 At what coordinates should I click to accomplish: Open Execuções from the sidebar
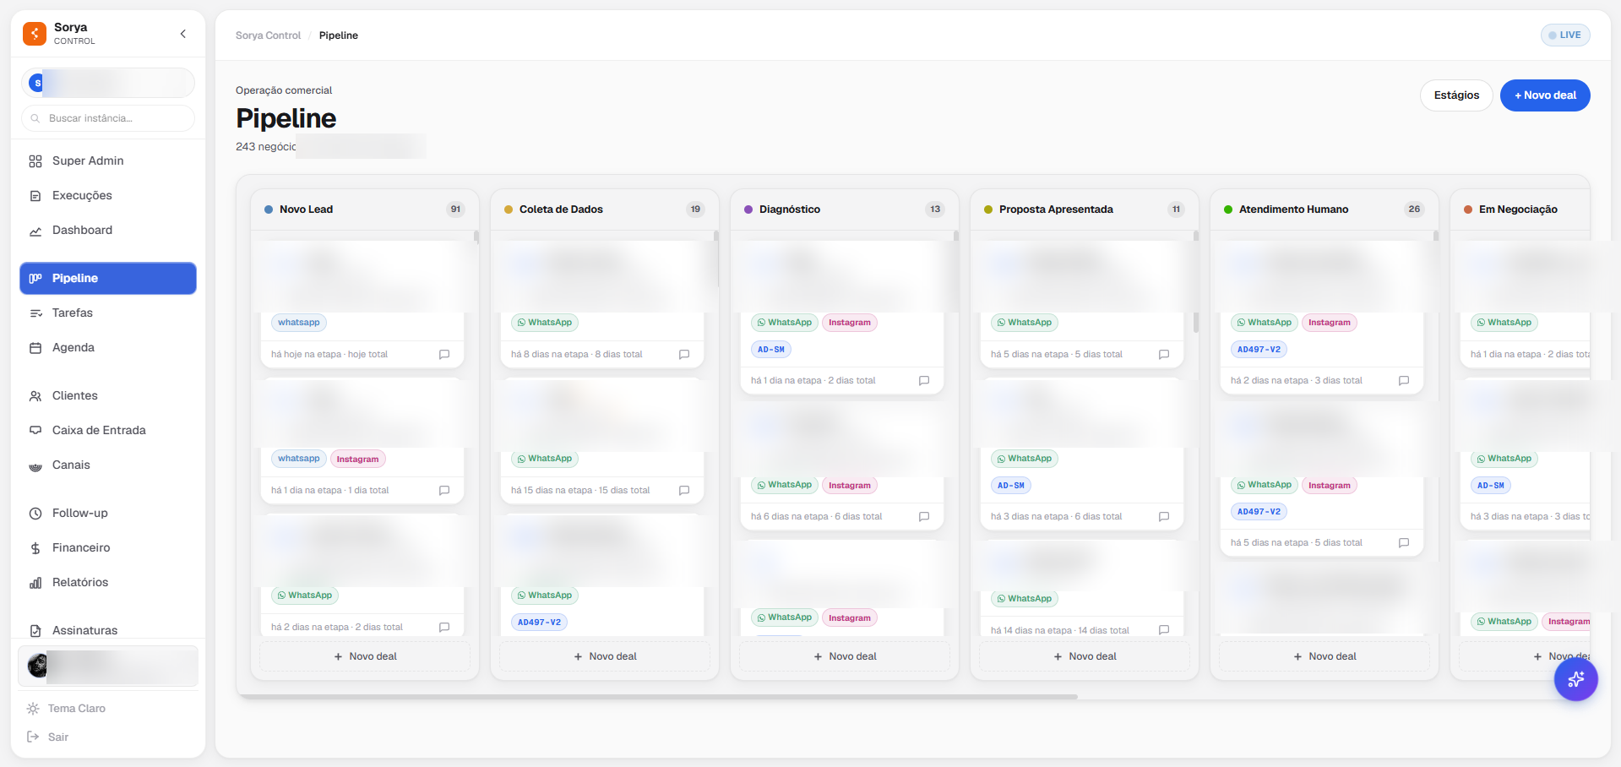pyautogui.click(x=108, y=195)
